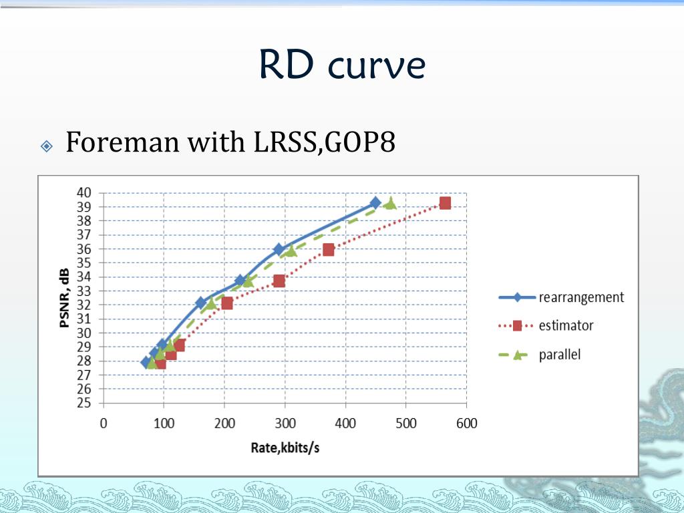Click the y-axis label '30'
This screenshot has width=684, height=513.
click(83, 333)
